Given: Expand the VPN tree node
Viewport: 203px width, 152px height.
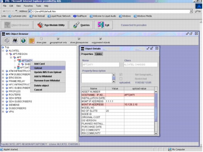Looking at the screenshot, I should tap(3, 112).
